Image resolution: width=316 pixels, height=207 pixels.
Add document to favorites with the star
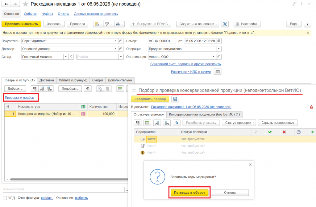click(x=25, y=4)
